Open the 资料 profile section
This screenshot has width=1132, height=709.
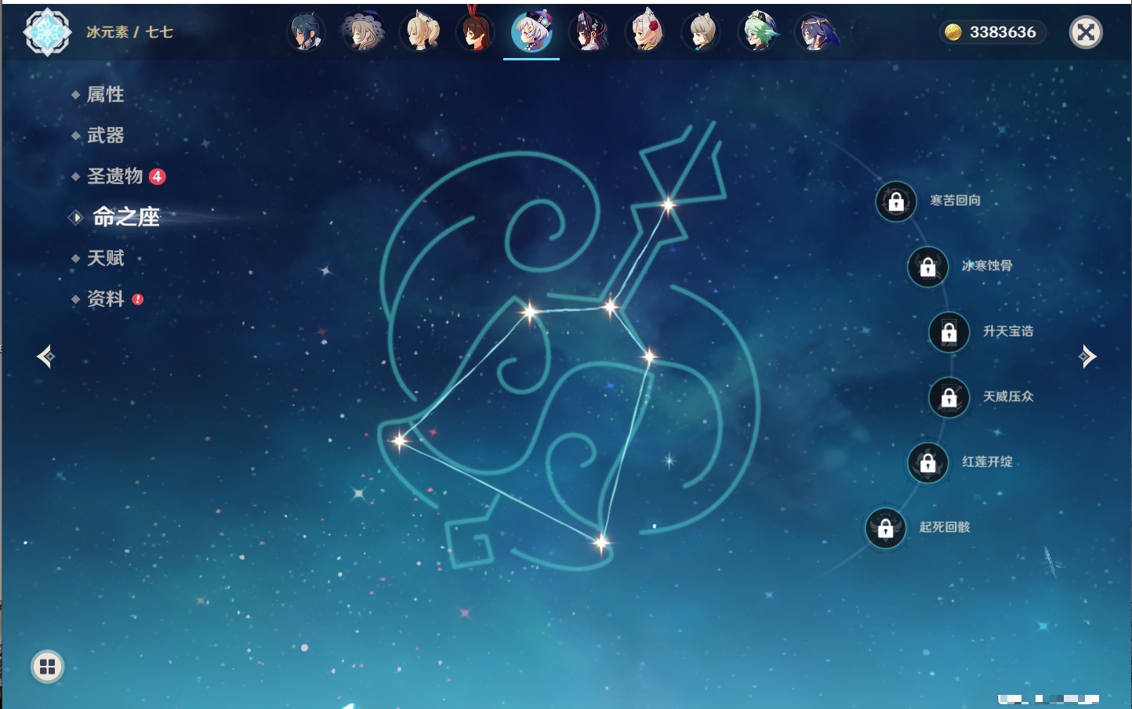[105, 298]
